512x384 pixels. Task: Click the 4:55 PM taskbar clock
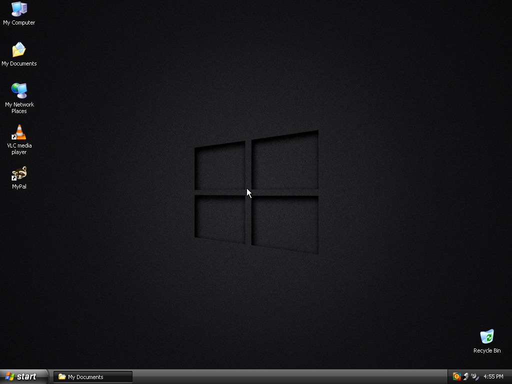(x=493, y=376)
